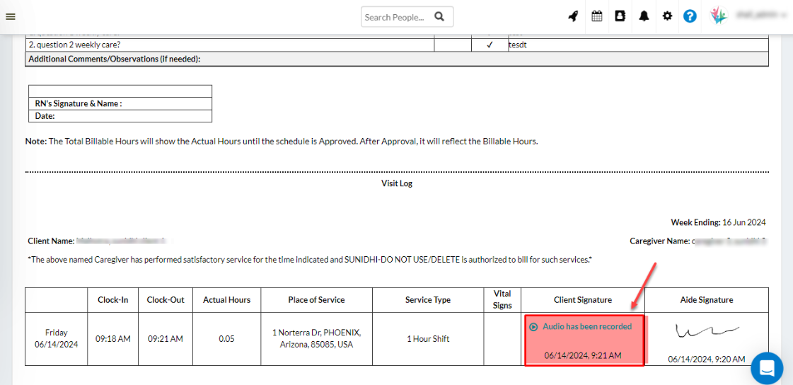The image size is (793, 385).
Task: Click the Search People input field
Action: coord(395,17)
